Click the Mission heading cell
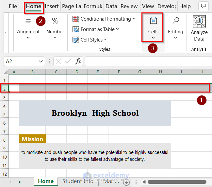212x187 pixels. (32, 139)
